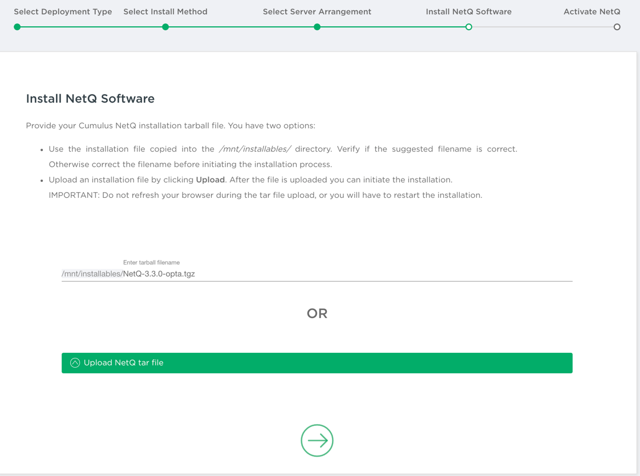Click the Activate NetQ step circle

(x=617, y=27)
